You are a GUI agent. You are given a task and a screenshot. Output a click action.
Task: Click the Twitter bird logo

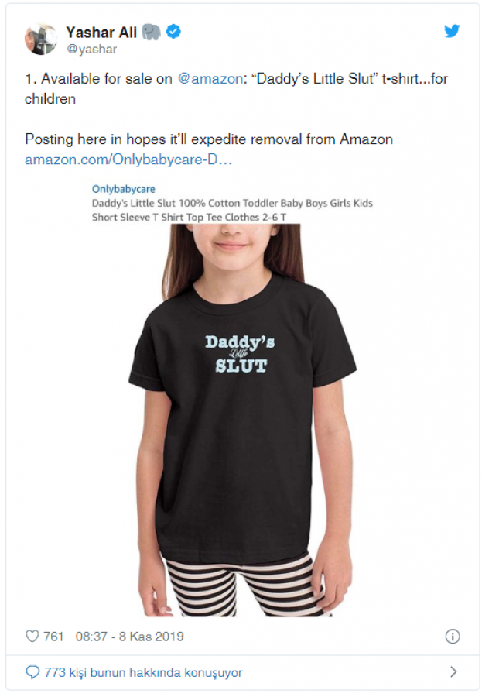pos(451,31)
